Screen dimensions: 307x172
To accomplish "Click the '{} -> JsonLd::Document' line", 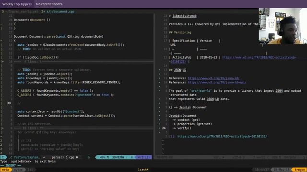I will (x=188, y=107).
